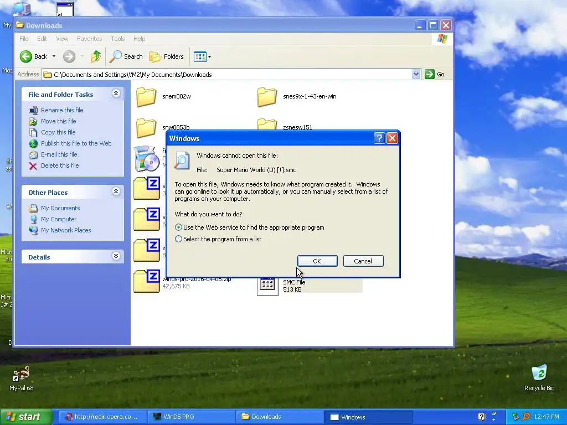Switch to the Opera redir taskbar item
567x425 pixels.
[x=102, y=417]
